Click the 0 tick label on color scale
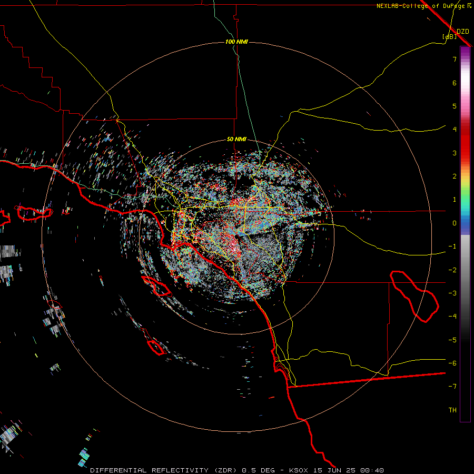This screenshot has height=474, width=474. click(455, 223)
